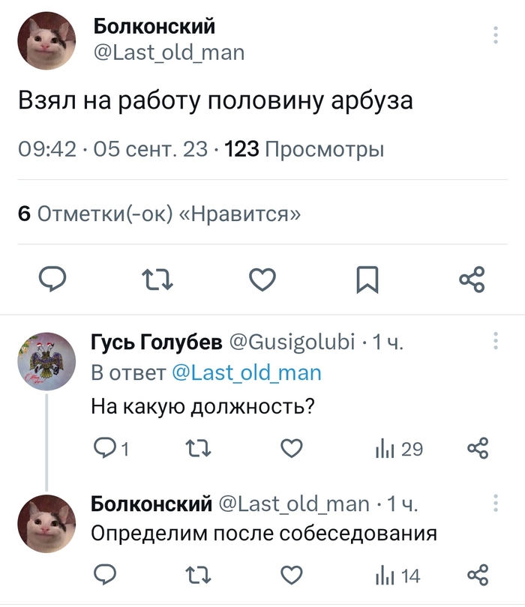Open more options on Гусь Голубев reply
The image size is (525, 607).
click(495, 342)
